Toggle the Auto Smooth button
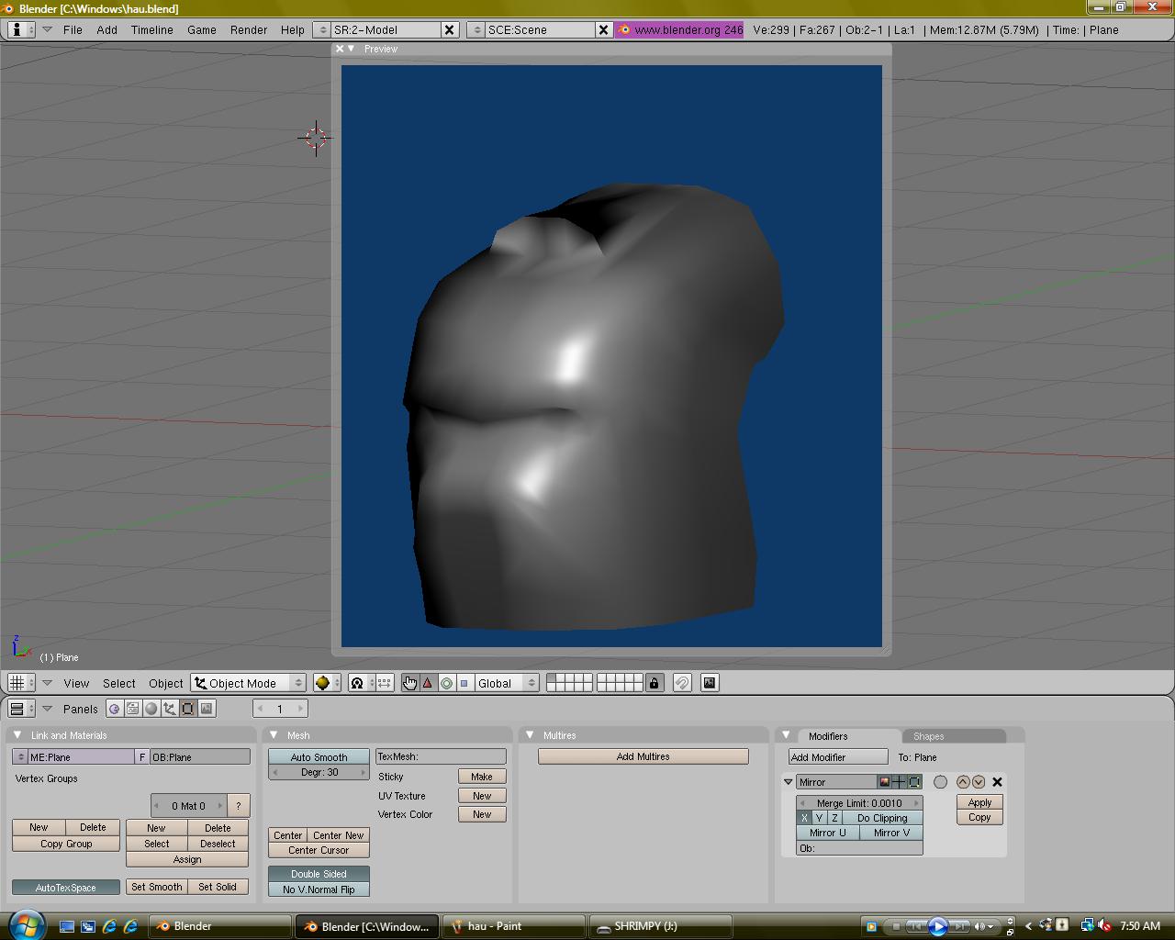Screen dimensions: 1175x940 pyautogui.click(x=319, y=757)
